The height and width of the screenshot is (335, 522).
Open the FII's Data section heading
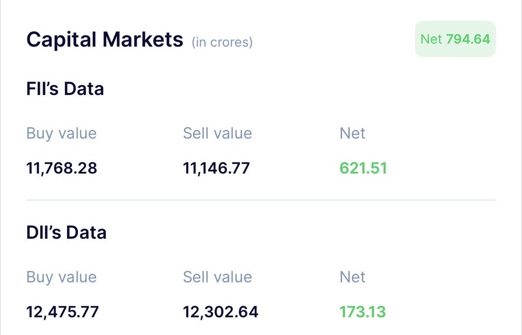pos(65,89)
